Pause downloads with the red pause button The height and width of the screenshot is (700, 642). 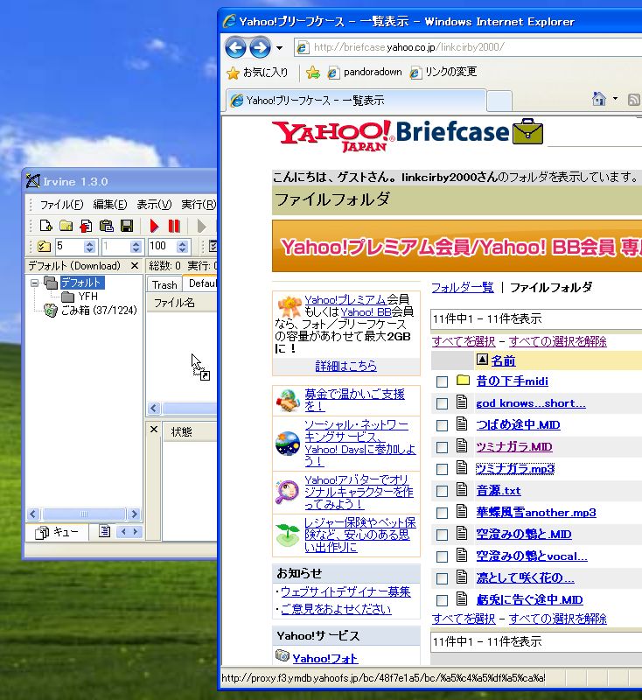(x=174, y=226)
